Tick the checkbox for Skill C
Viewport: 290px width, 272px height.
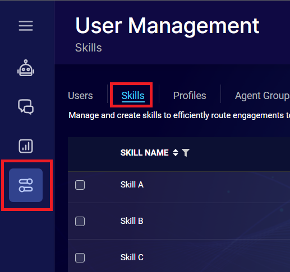(80, 257)
